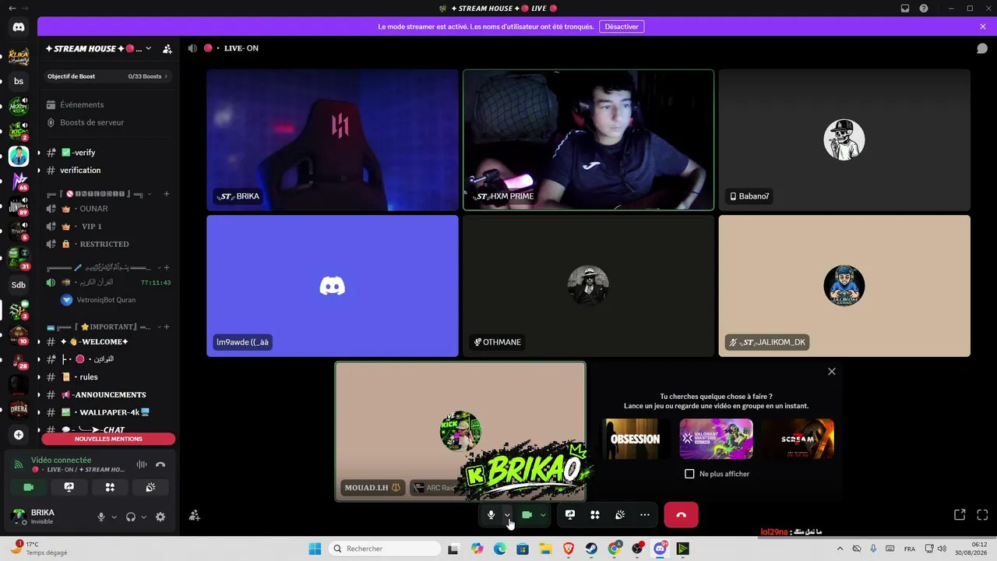Open Discord direct messages home icon
This screenshot has width=997, height=561.
[x=19, y=27]
